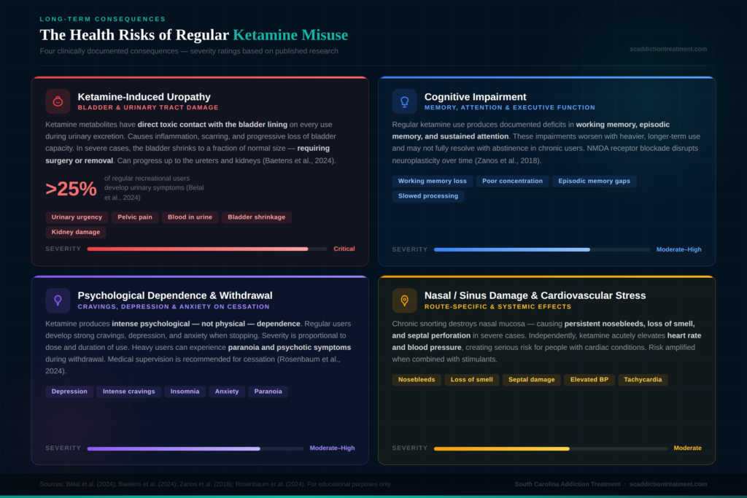The width and height of the screenshot is (747, 498).
Task: Click the '>25%' statistic
Action: pyautogui.click(x=71, y=189)
